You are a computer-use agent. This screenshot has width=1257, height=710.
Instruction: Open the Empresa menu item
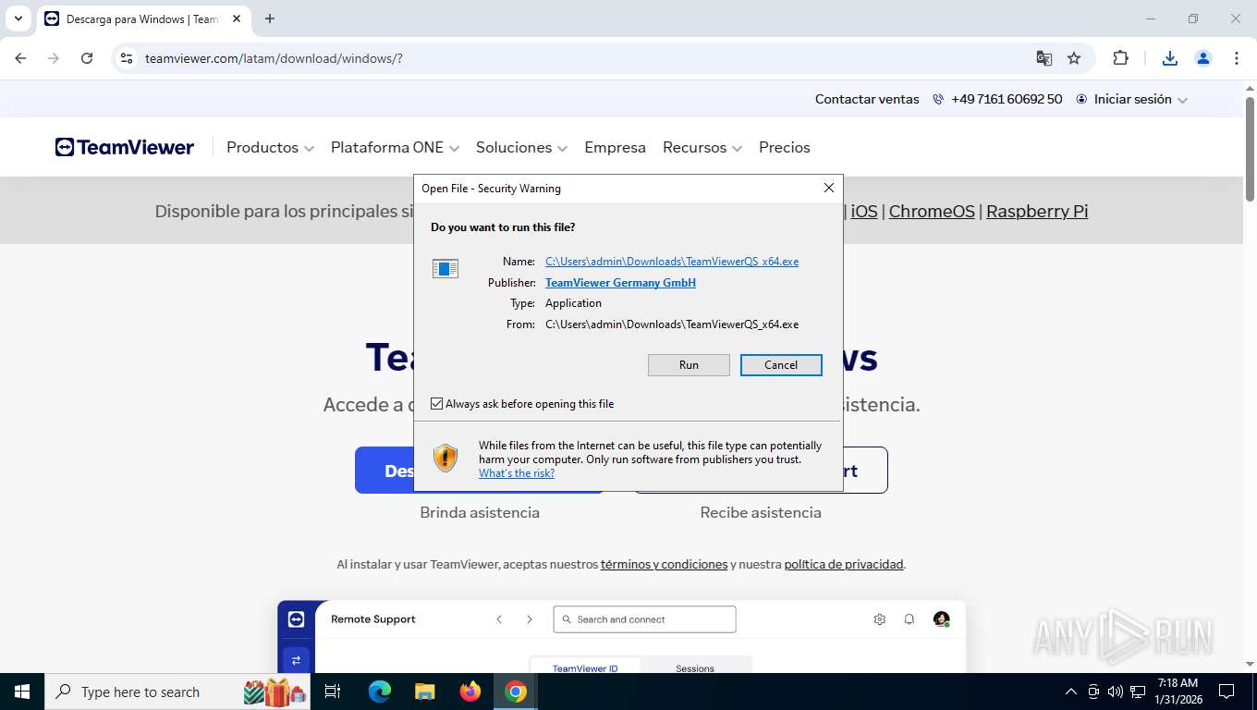pyautogui.click(x=615, y=147)
